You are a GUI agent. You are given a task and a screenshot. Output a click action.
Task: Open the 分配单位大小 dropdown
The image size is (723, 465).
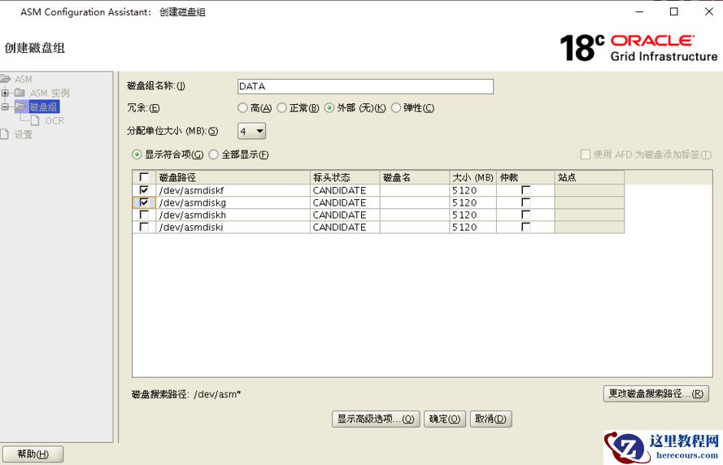click(x=252, y=132)
